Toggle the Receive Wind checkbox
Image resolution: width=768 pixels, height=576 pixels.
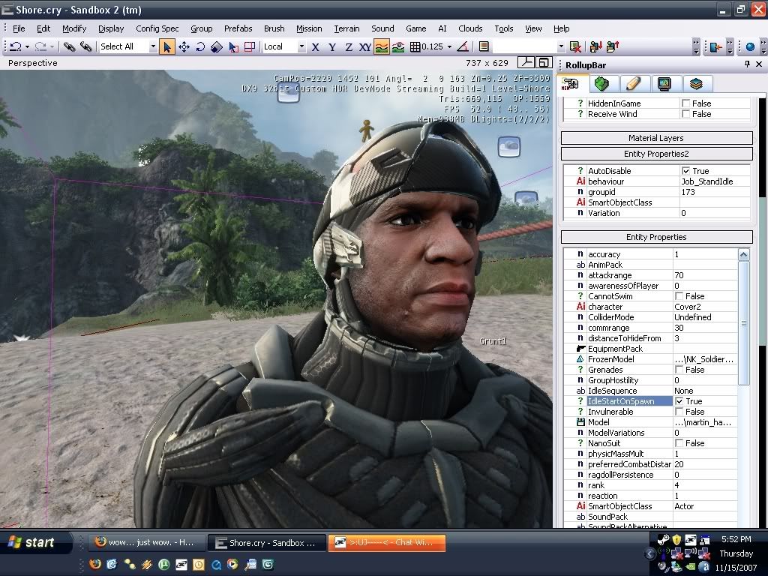tap(685, 114)
